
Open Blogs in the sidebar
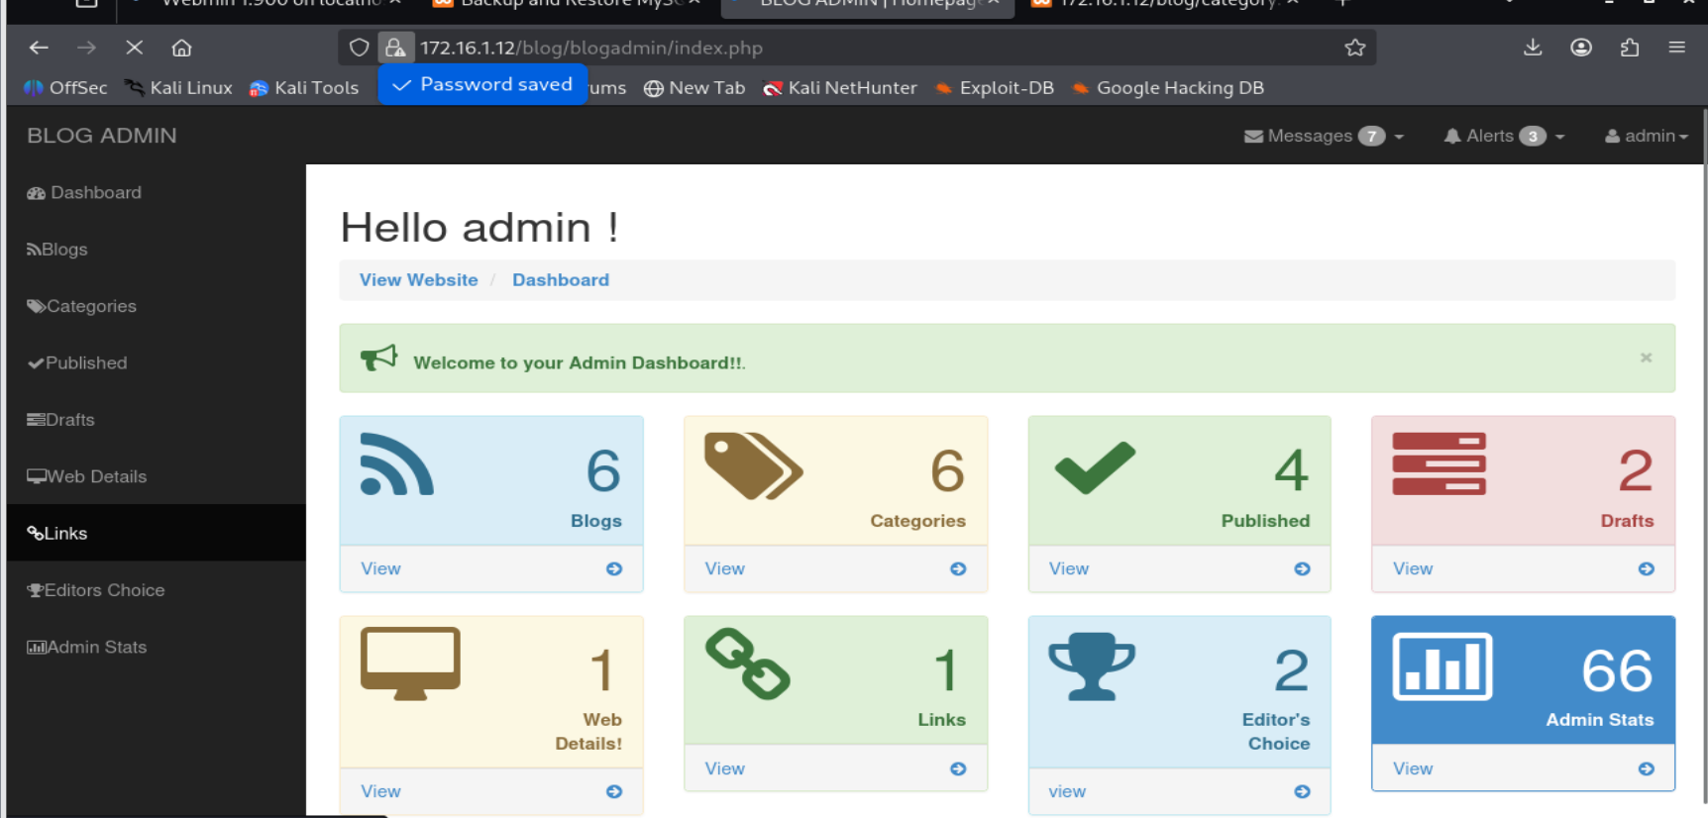click(x=157, y=250)
